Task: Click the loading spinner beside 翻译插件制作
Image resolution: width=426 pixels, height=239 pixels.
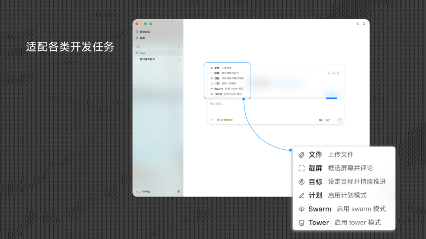Action: click(x=179, y=59)
